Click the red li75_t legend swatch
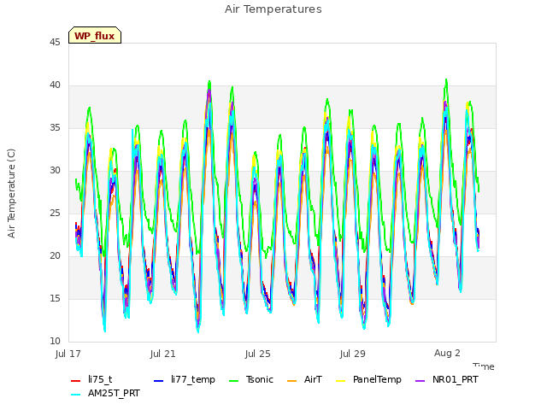The image size is (547, 410). 76,381
